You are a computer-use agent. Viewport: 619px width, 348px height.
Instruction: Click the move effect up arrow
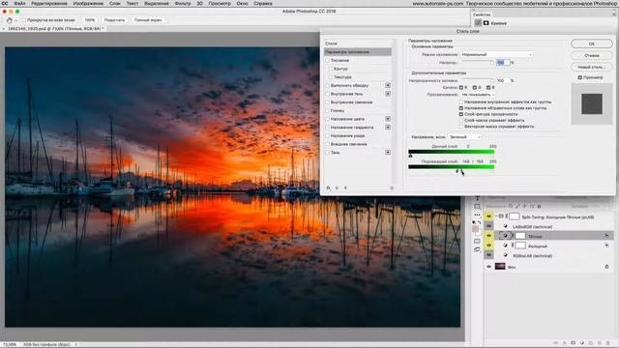tap(337, 188)
